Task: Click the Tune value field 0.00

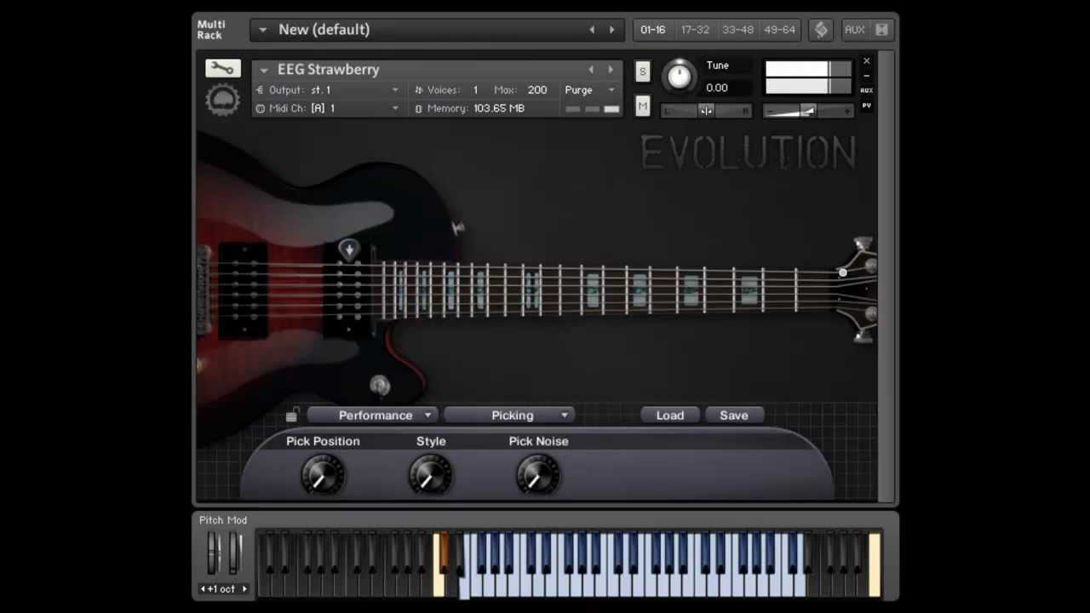Action: click(x=717, y=88)
